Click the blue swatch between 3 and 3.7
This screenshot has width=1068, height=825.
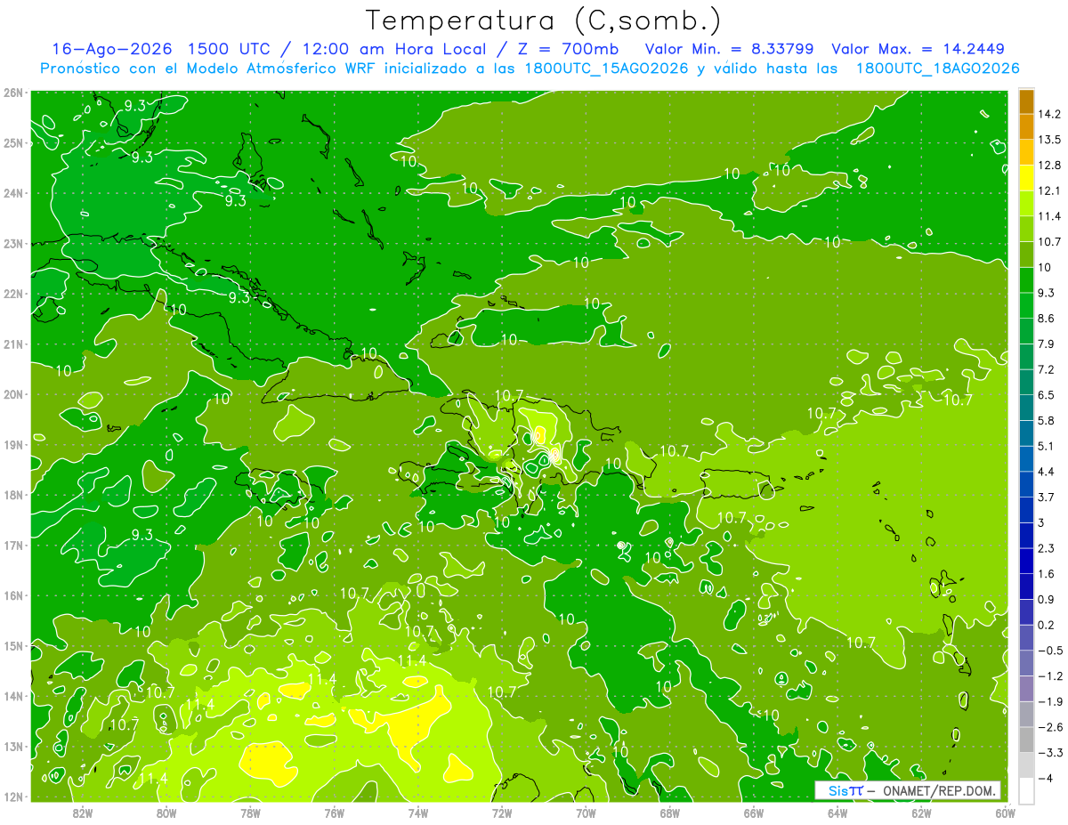(1026, 510)
